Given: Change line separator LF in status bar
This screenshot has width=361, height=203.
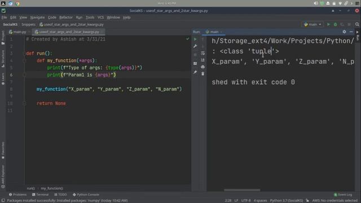Looking at the screenshot, I should [236, 201].
